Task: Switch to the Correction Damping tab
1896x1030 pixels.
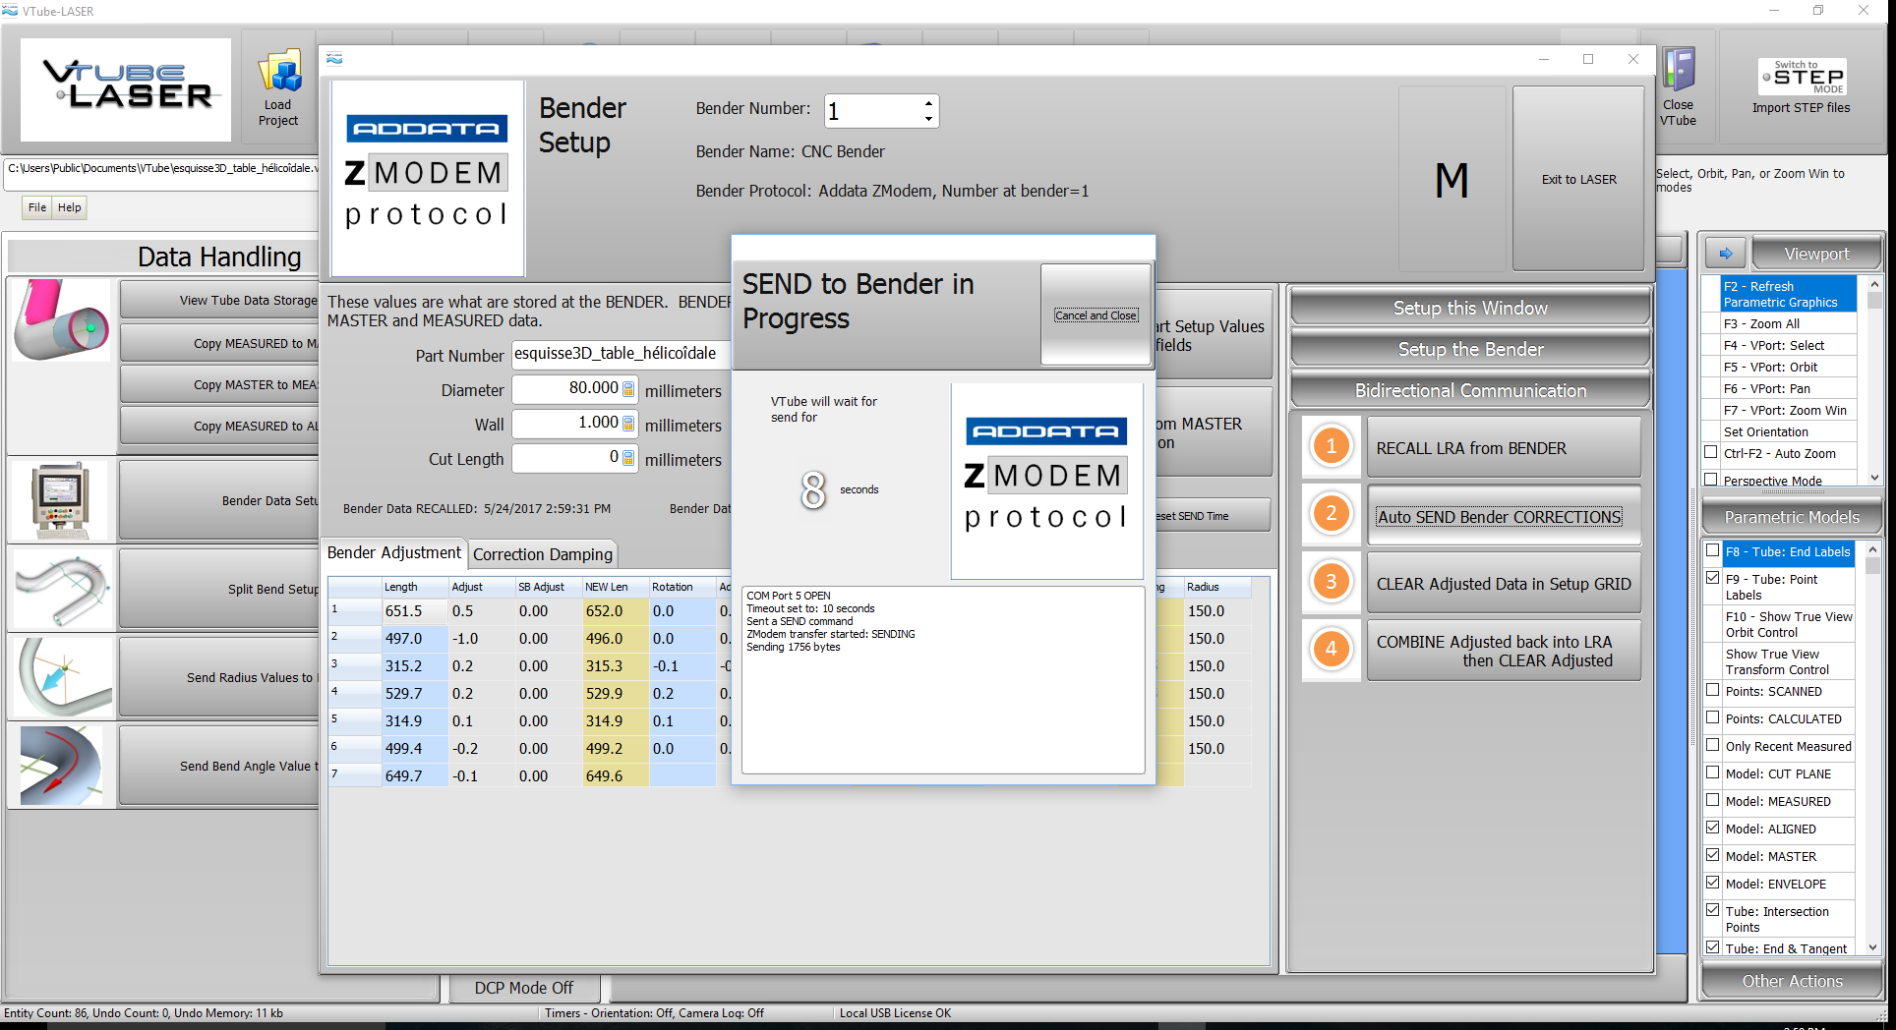Action: coord(543,554)
